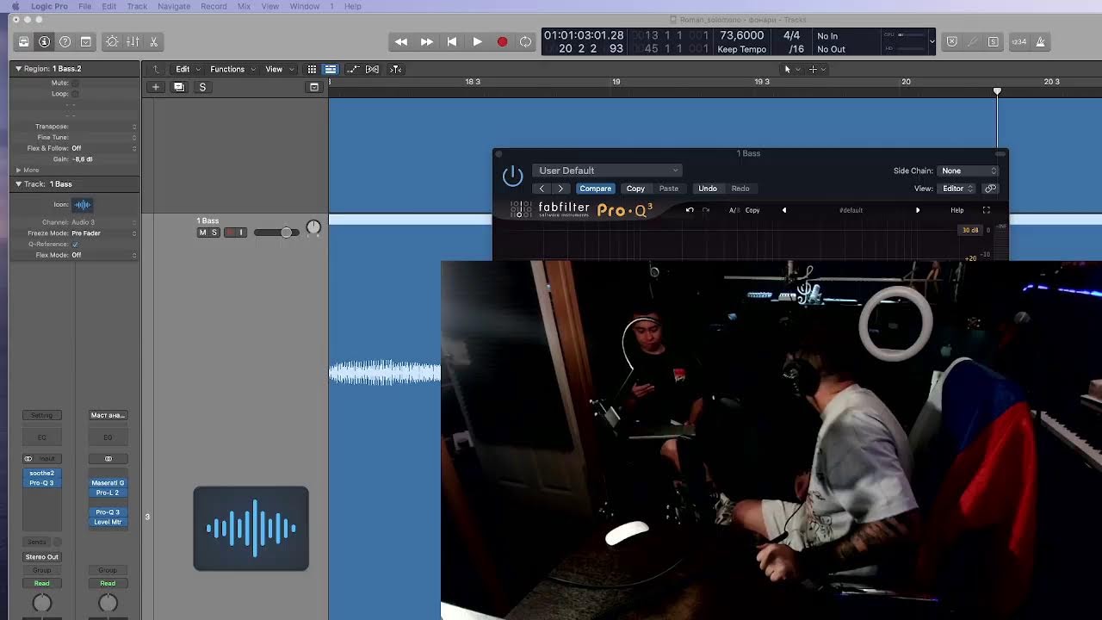Image resolution: width=1102 pixels, height=620 pixels.
Task: Click the red Record button
Action: [x=502, y=41]
